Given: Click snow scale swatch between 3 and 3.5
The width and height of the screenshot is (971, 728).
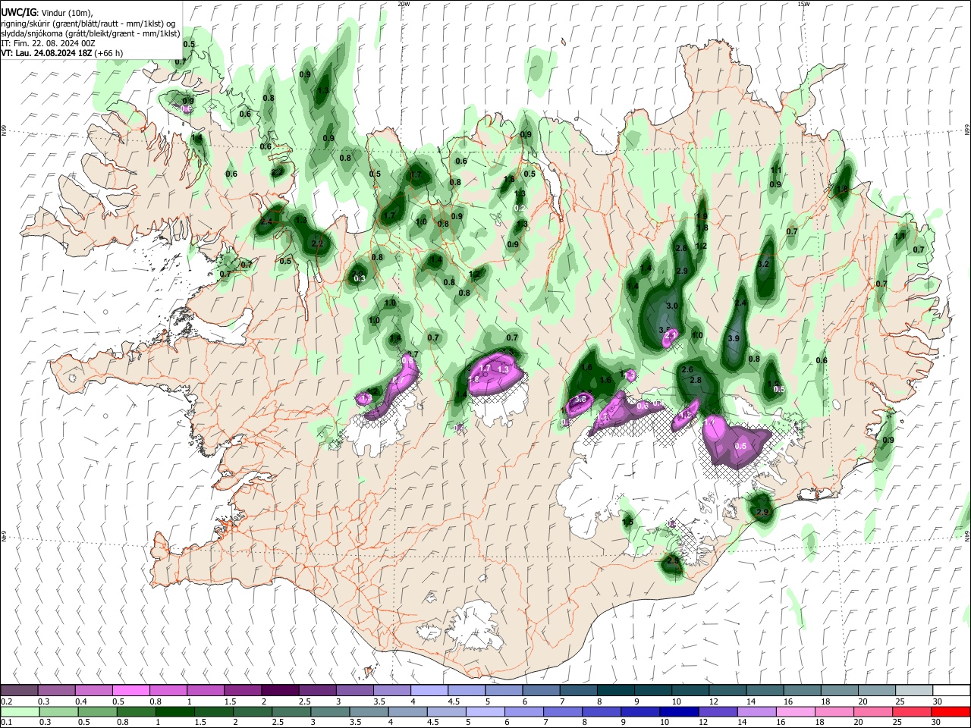Looking at the screenshot, I should (354, 690).
